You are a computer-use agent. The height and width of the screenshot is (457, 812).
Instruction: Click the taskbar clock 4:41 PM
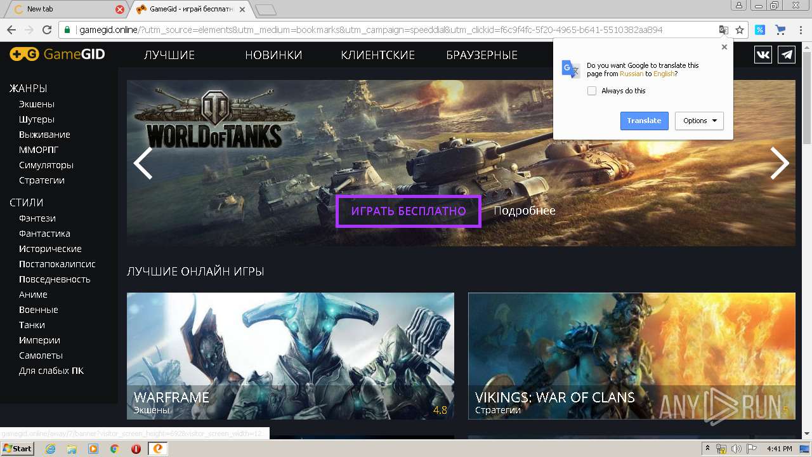pyautogui.click(x=779, y=449)
